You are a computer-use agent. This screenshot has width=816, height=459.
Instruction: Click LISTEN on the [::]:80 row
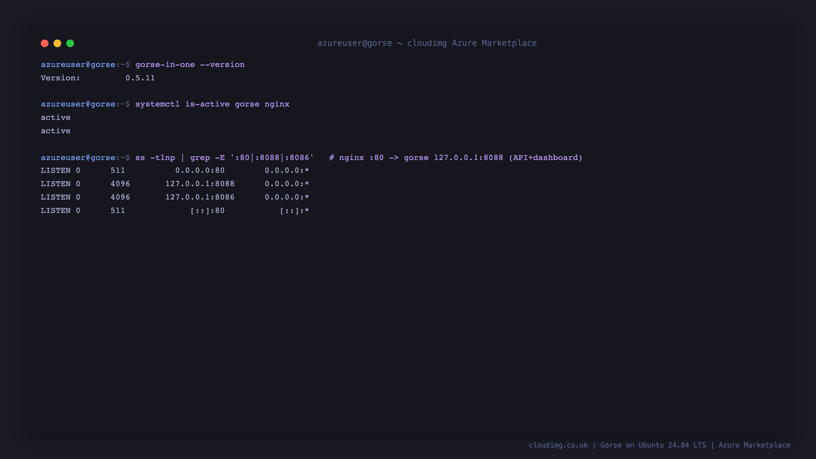[x=55, y=210]
